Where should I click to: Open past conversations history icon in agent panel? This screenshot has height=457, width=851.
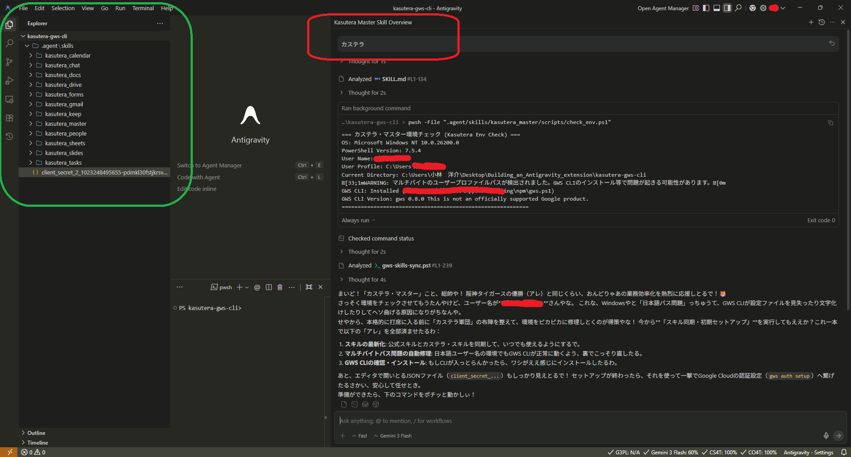click(821, 22)
